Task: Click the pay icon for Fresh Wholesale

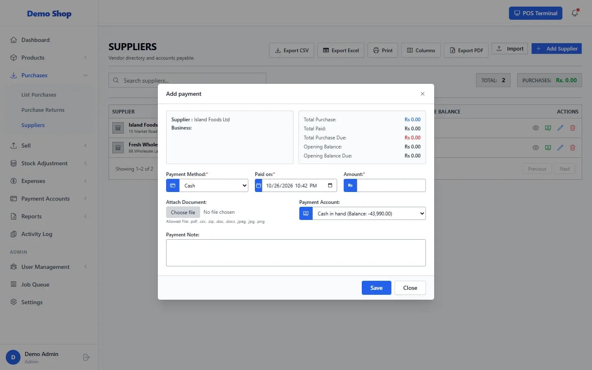Action: coord(548,148)
